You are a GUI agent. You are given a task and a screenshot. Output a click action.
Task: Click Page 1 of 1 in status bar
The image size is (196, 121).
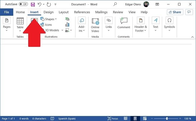pos(8,119)
